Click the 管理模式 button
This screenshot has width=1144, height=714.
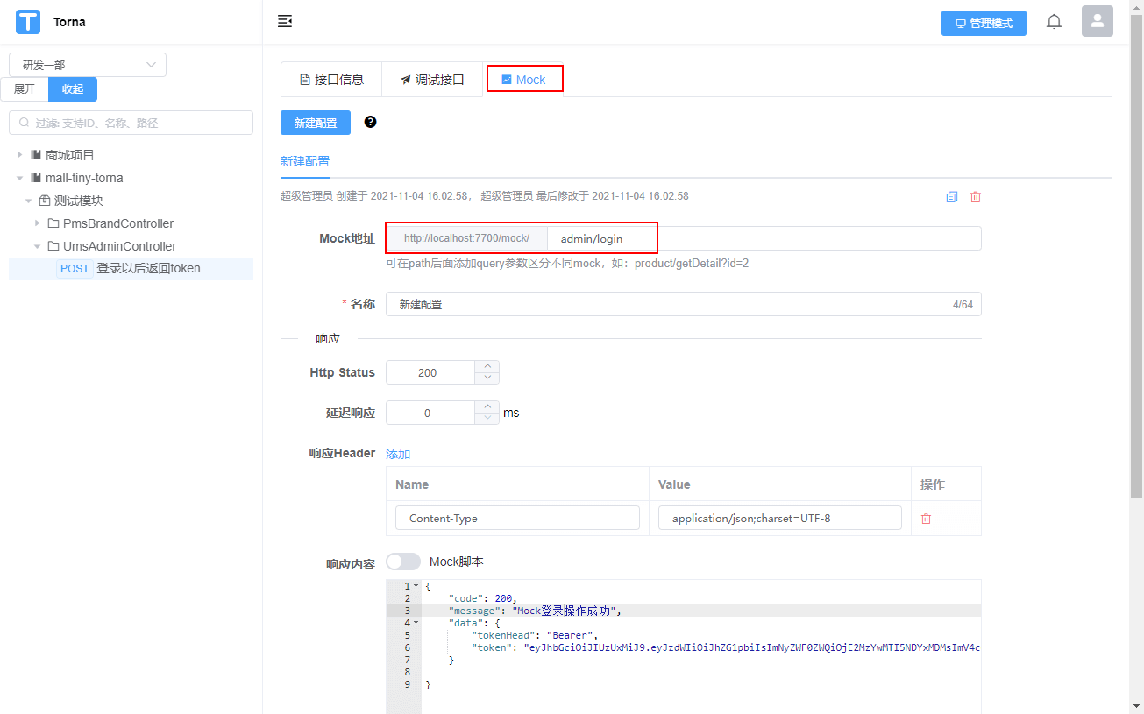(984, 24)
